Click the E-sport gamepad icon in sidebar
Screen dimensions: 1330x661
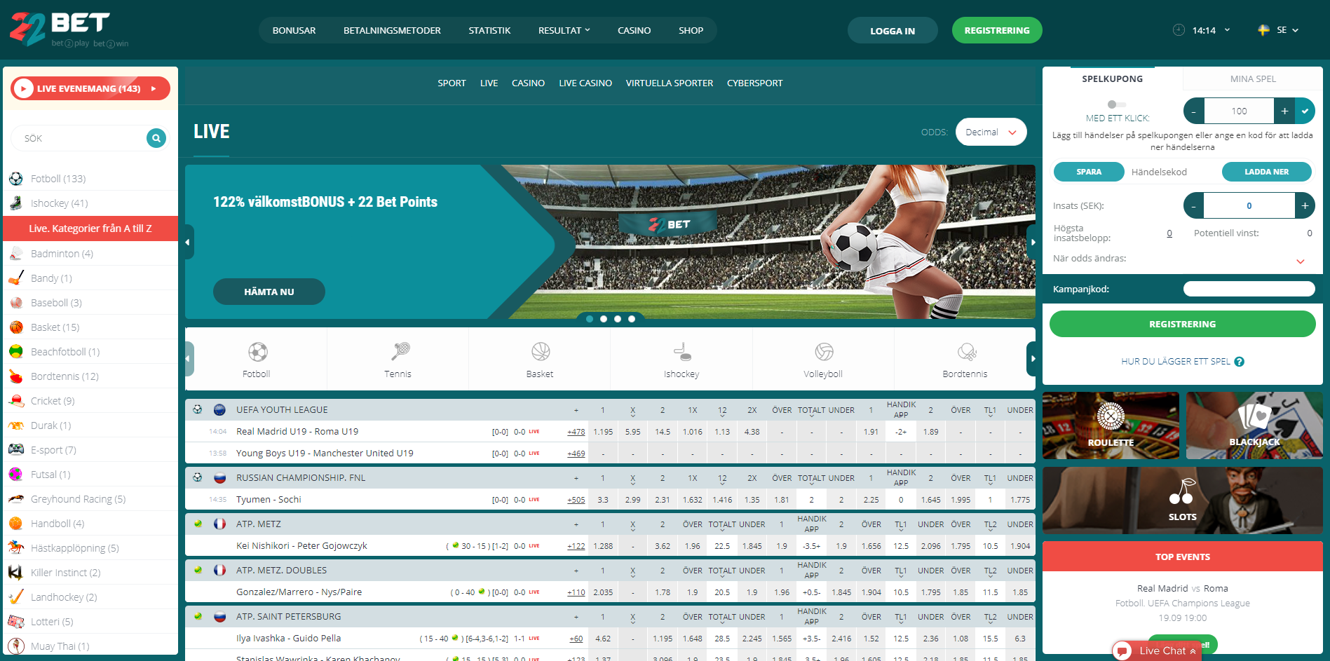point(16,450)
